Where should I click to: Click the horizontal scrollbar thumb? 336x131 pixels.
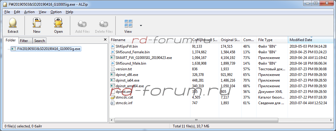click(196, 120)
